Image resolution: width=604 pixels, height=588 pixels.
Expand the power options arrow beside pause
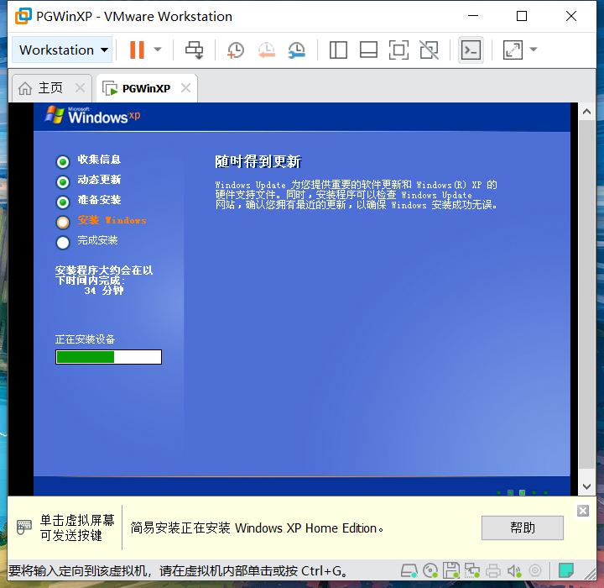[x=158, y=50]
